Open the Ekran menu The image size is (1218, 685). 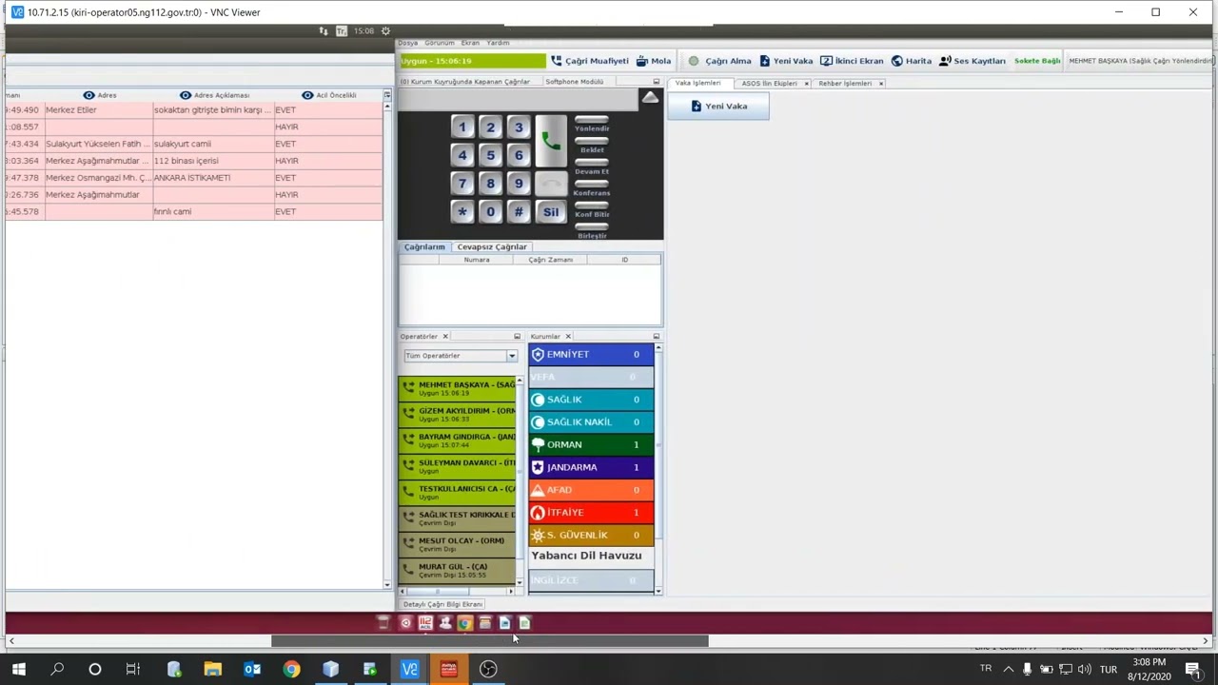coord(470,43)
